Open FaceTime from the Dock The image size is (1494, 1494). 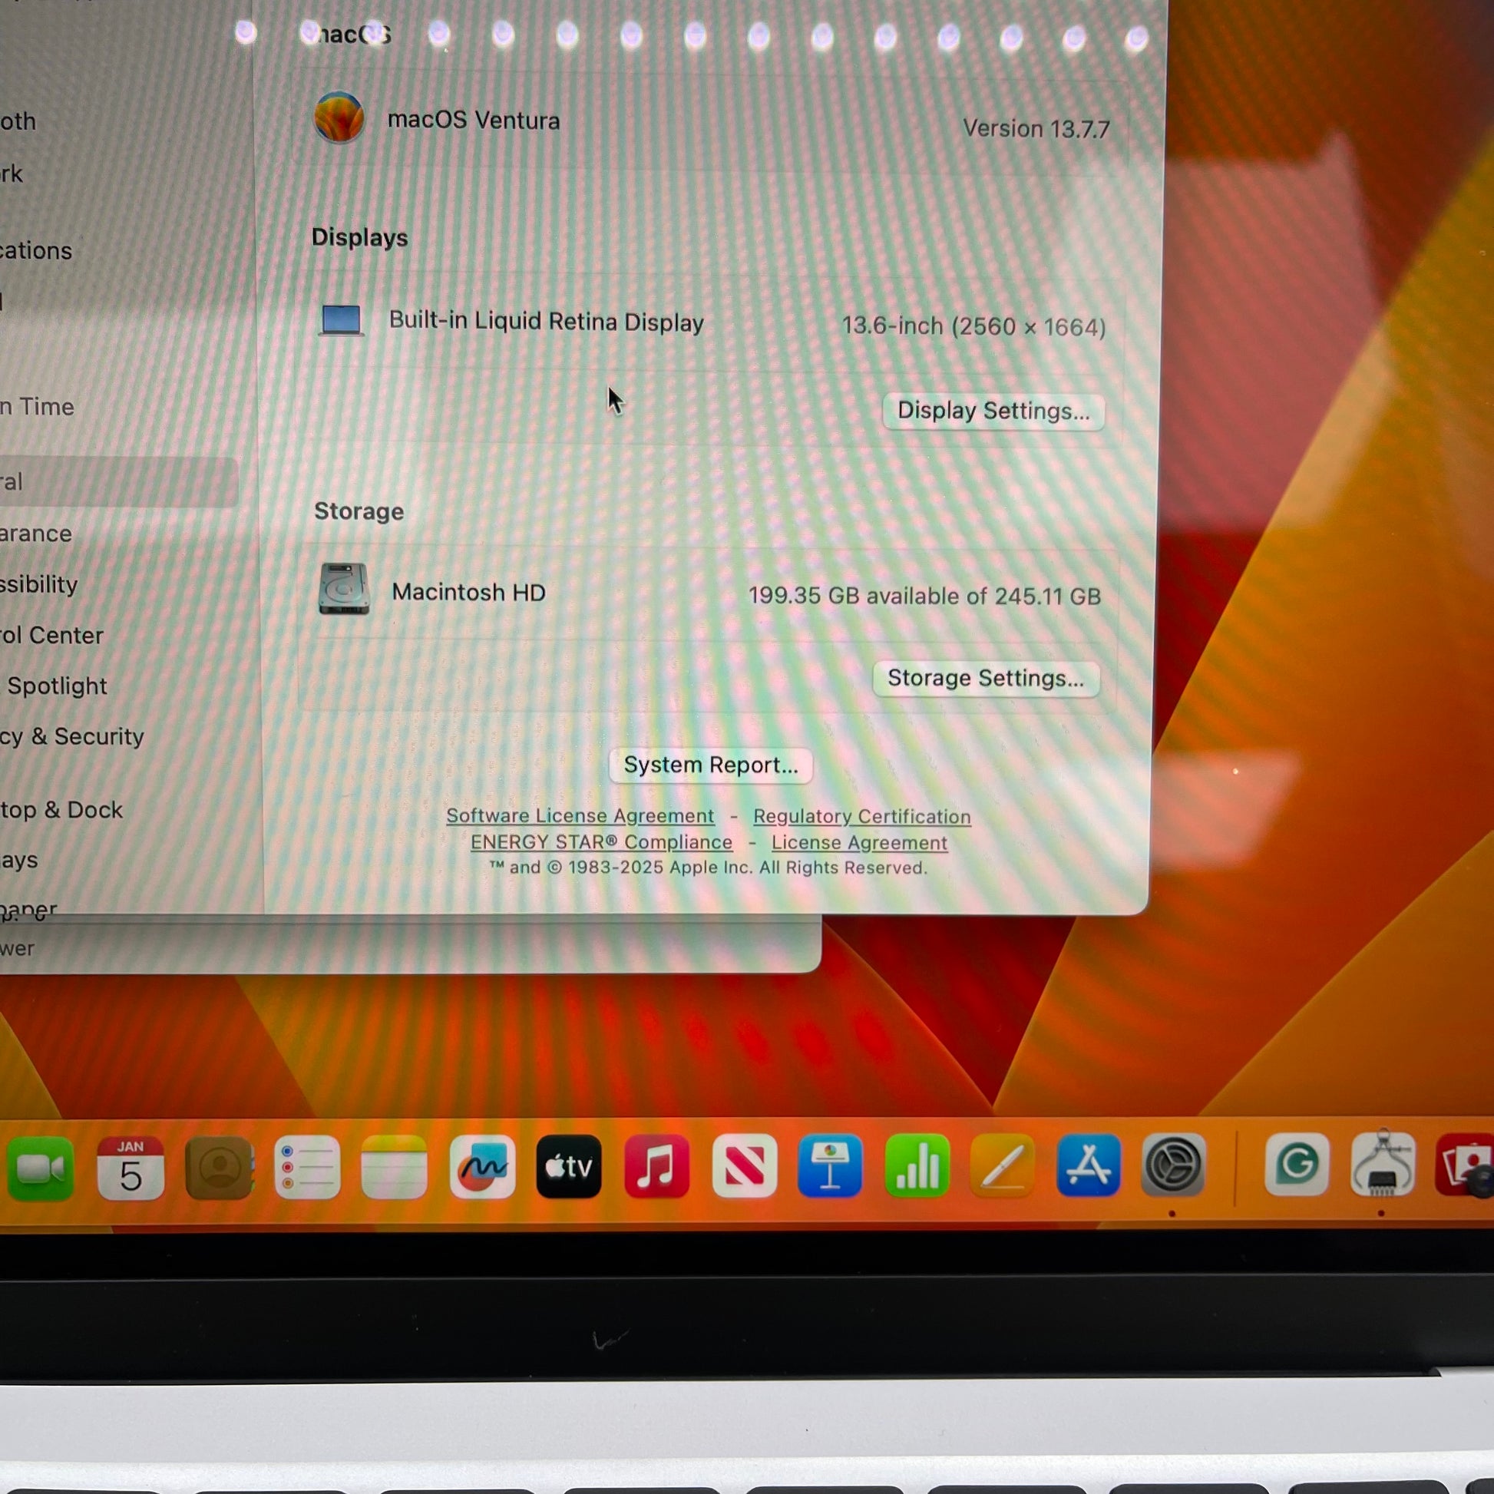click(x=40, y=1168)
